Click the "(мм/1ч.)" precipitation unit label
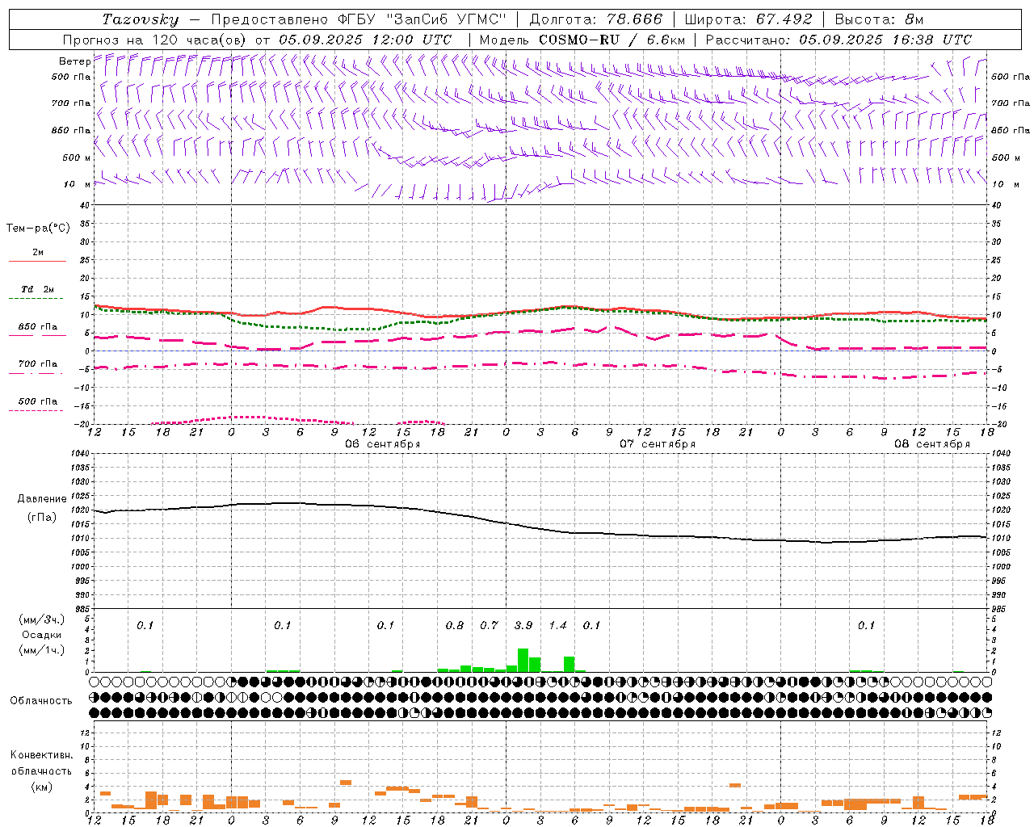Image resolution: width=1034 pixels, height=827 pixels. click(x=42, y=650)
